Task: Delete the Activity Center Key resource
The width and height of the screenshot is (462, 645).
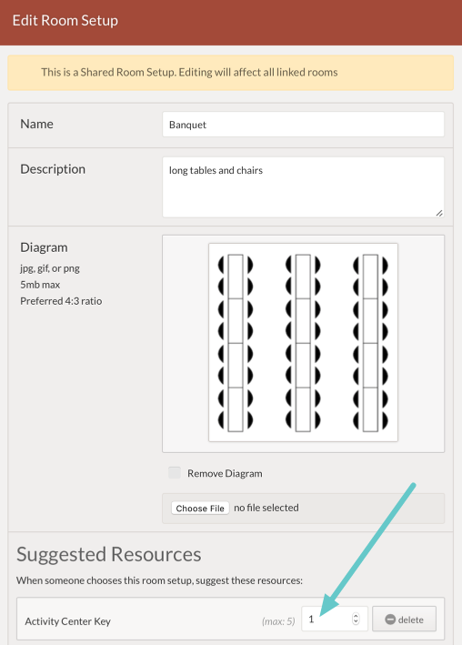Action: pyautogui.click(x=404, y=620)
